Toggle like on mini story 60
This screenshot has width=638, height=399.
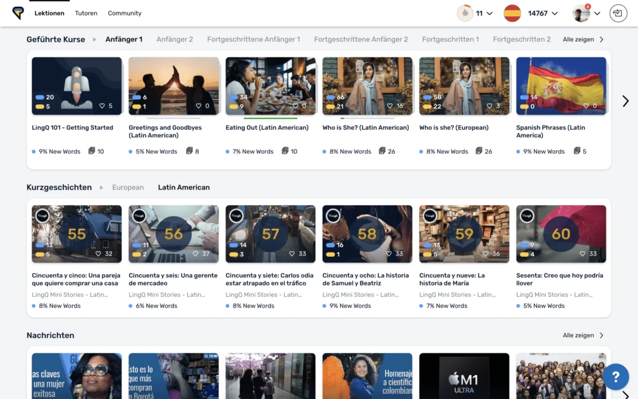[x=583, y=254]
